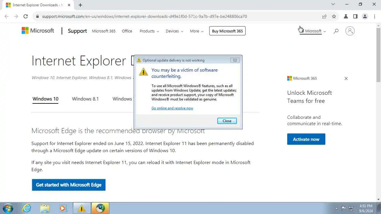Dismiss the Microsoft 365 promo with X

tap(346, 78)
